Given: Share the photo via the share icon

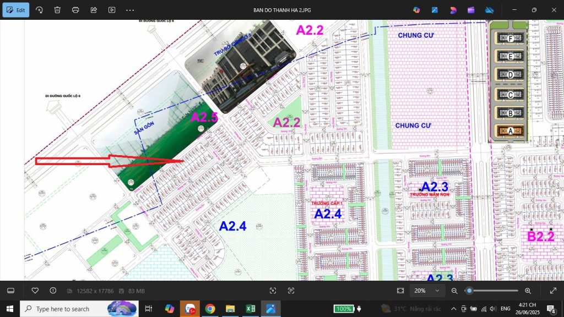Looking at the screenshot, I should click(94, 10).
